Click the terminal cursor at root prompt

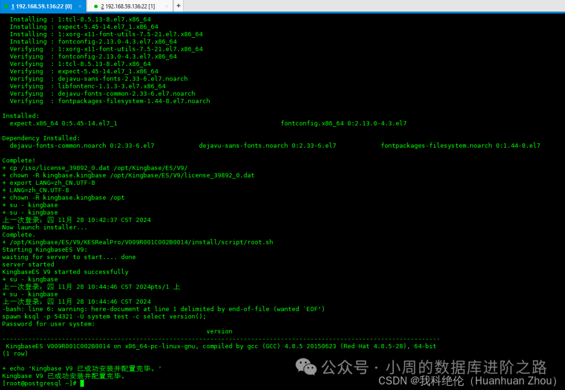[x=82, y=384]
